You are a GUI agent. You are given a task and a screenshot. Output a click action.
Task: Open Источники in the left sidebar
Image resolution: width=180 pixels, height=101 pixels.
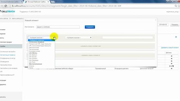coord(3,29)
